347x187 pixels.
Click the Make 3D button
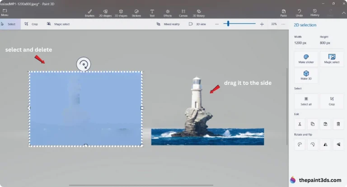click(x=306, y=75)
